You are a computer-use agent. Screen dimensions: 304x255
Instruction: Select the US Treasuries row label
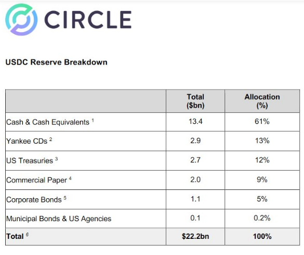(x=30, y=161)
